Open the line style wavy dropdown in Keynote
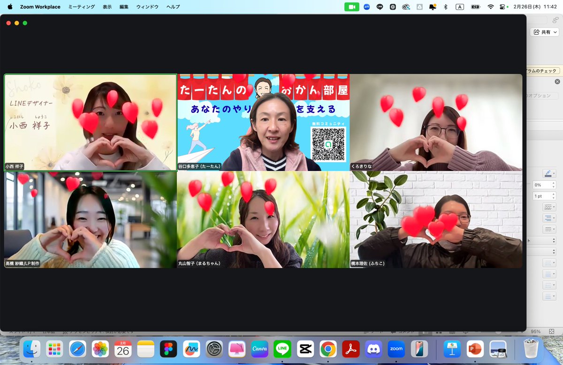563x365 pixels. point(549,207)
